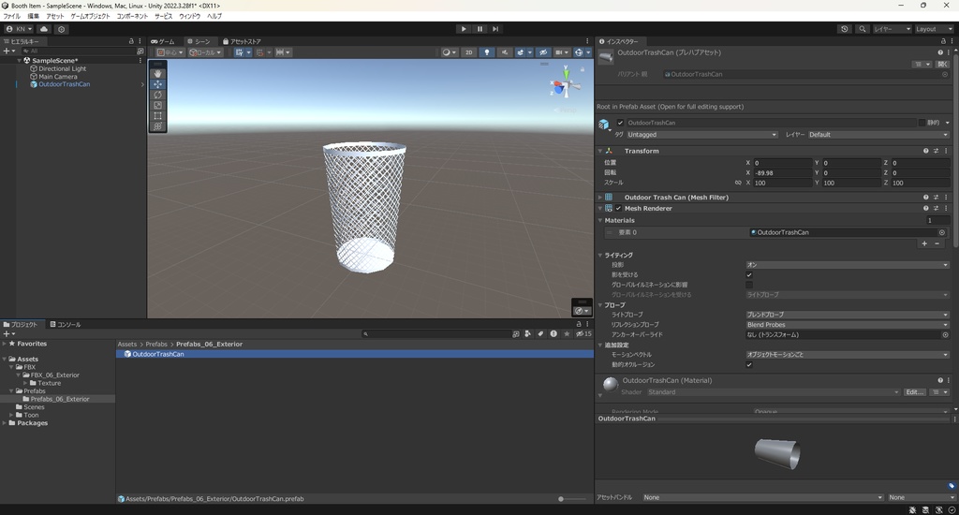Image resolution: width=959 pixels, height=515 pixels.
Task: Switch to the コンソール tab
Action: (x=66, y=324)
